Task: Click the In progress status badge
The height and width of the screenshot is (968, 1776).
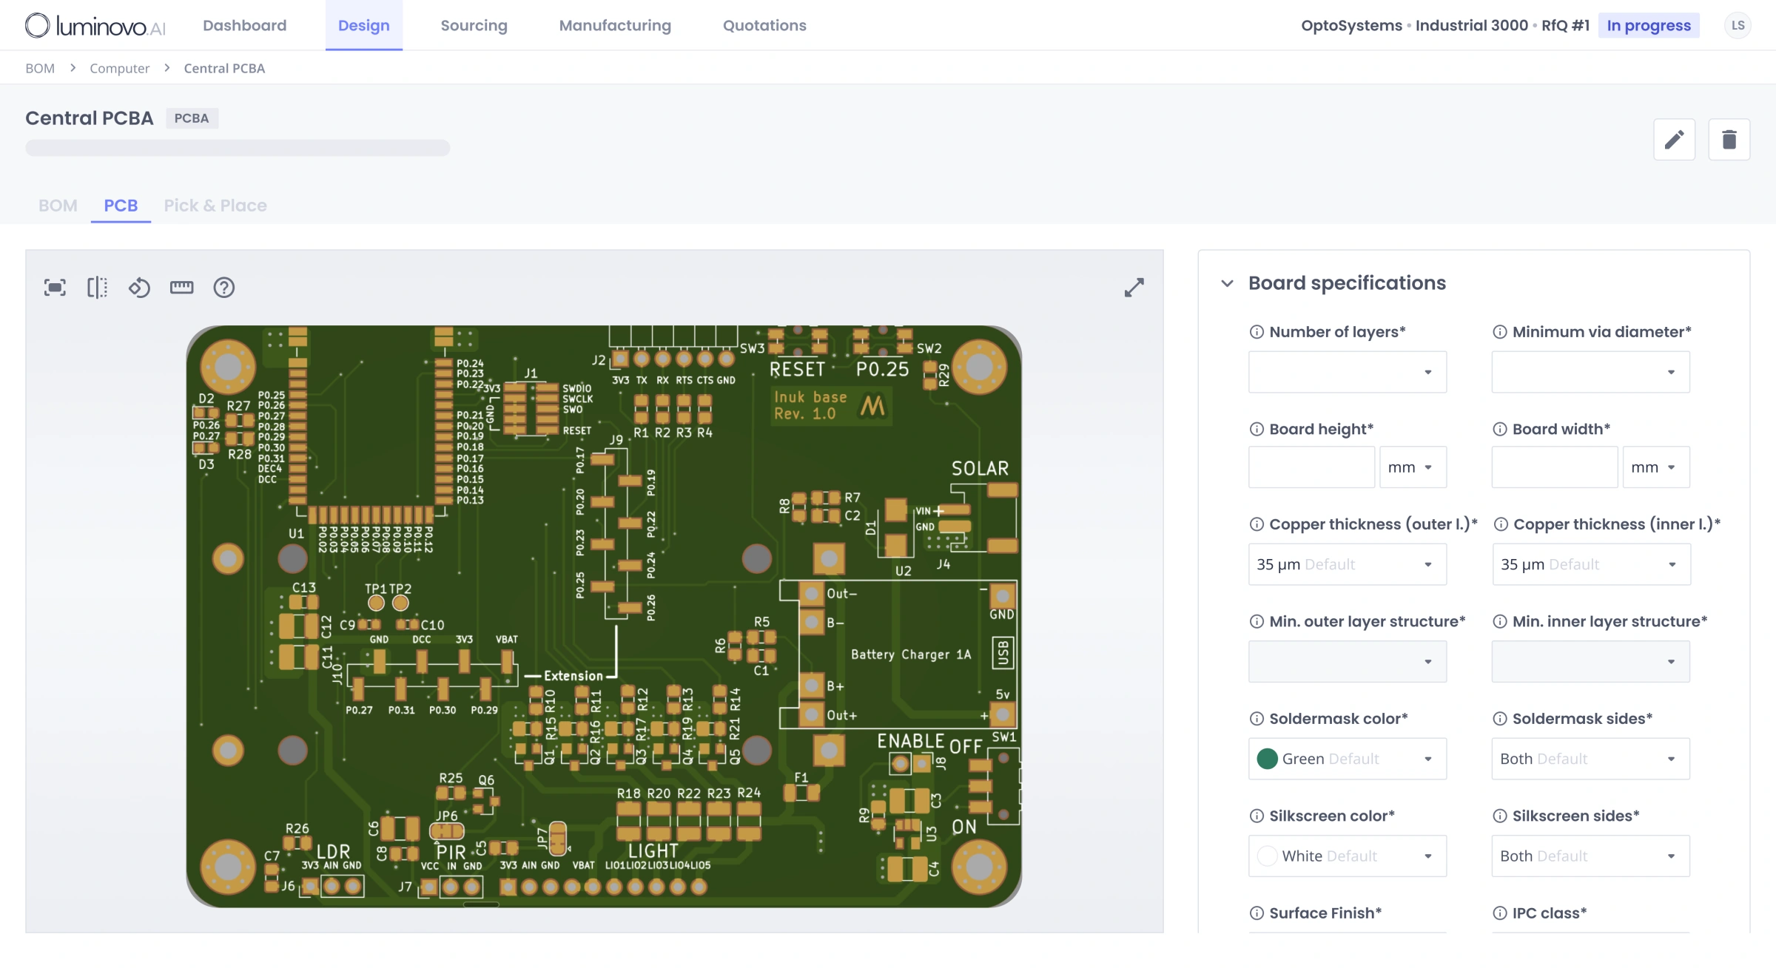Action: (x=1649, y=25)
